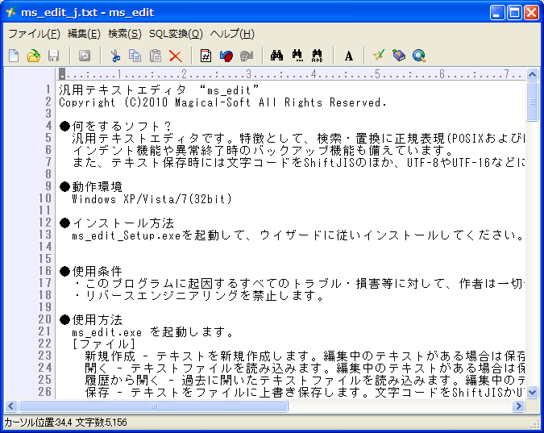The width and height of the screenshot is (544, 433).
Task: Click the Copyright (C)2010 Magical-Soft line
Action: tap(222, 102)
